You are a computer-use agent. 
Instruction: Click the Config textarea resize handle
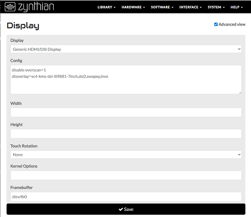(240, 92)
